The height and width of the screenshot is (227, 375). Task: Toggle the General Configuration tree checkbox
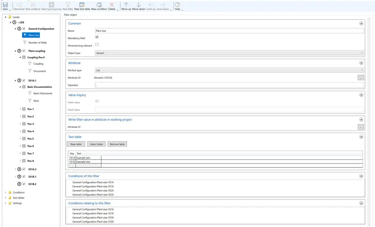(24, 29)
